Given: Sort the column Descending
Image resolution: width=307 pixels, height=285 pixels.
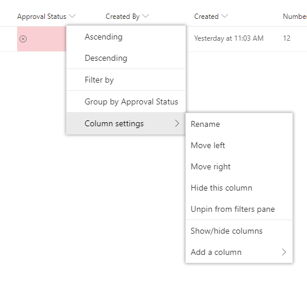Looking at the screenshot, I should 126,58.
